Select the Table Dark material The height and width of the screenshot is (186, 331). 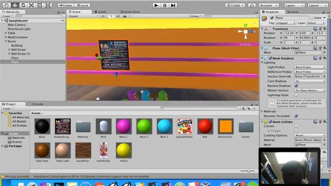point(42,150)
